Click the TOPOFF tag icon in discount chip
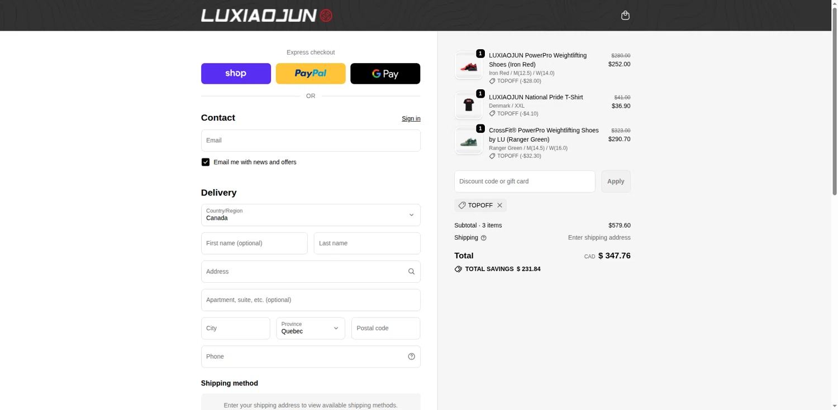The height and width of the screenshot is (410, 838). (x=462, y=205)
